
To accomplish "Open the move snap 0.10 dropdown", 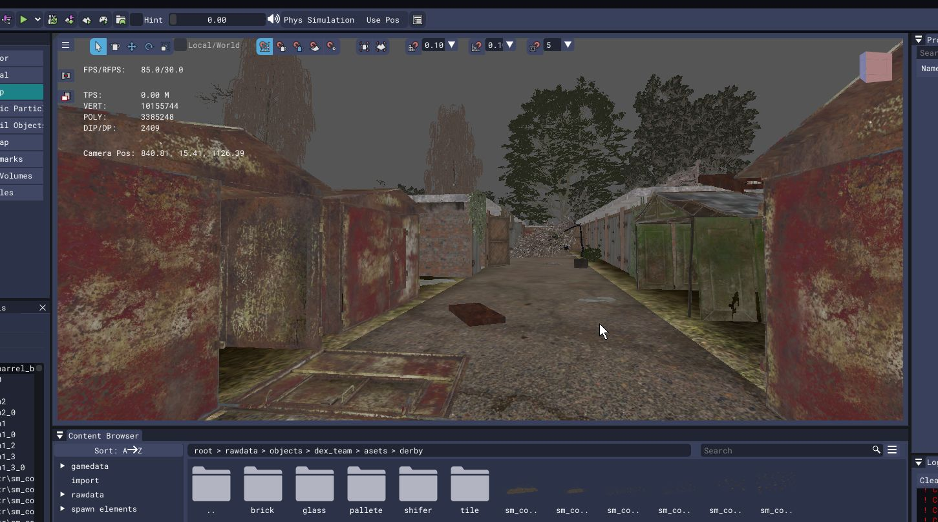I will [452, 45].
